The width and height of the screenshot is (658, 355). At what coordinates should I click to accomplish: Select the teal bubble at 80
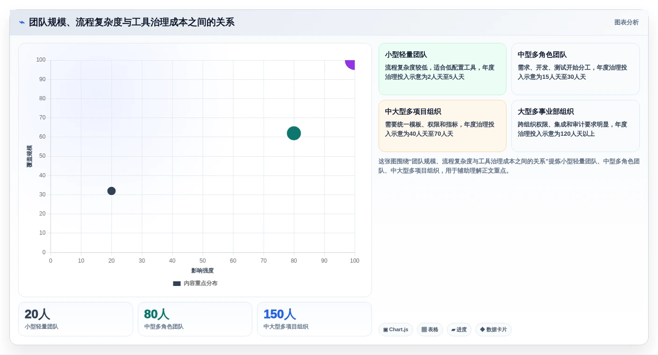coord(293,133)
